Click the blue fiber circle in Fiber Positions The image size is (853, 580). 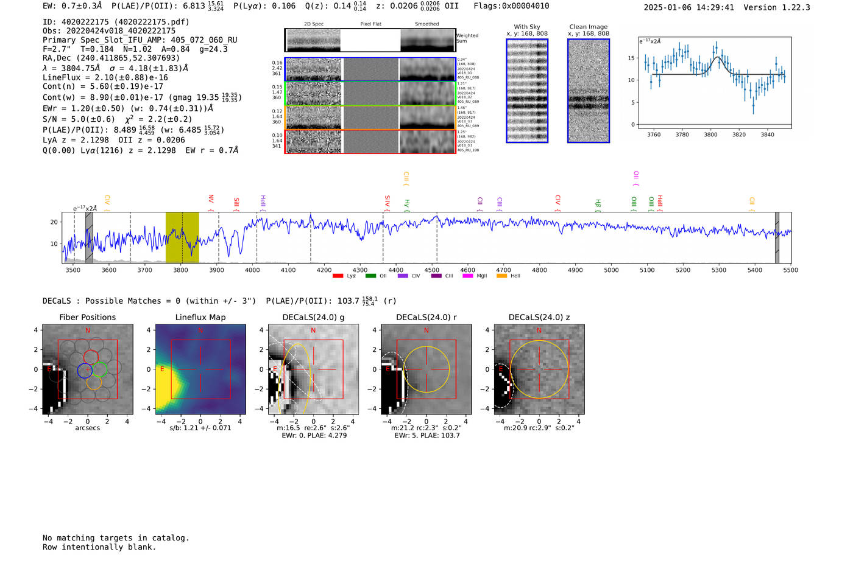coord(85,369)
